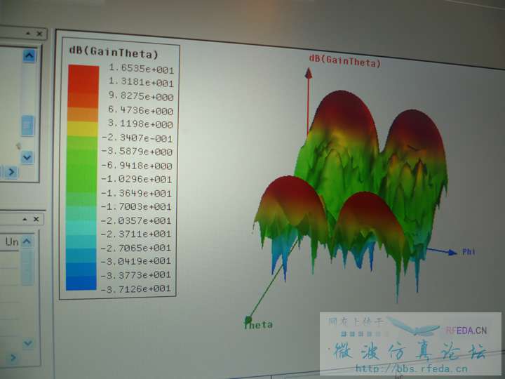Pin the lower left docked panel
The height and width of the screenshot is (379, 505).
pyautogui.click(x=25, y=219)
